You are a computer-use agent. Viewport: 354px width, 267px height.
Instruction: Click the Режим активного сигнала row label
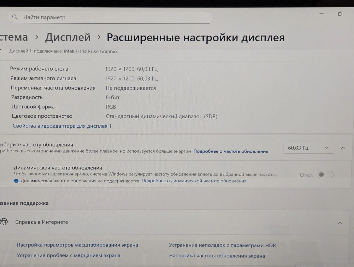click(43, 78)
